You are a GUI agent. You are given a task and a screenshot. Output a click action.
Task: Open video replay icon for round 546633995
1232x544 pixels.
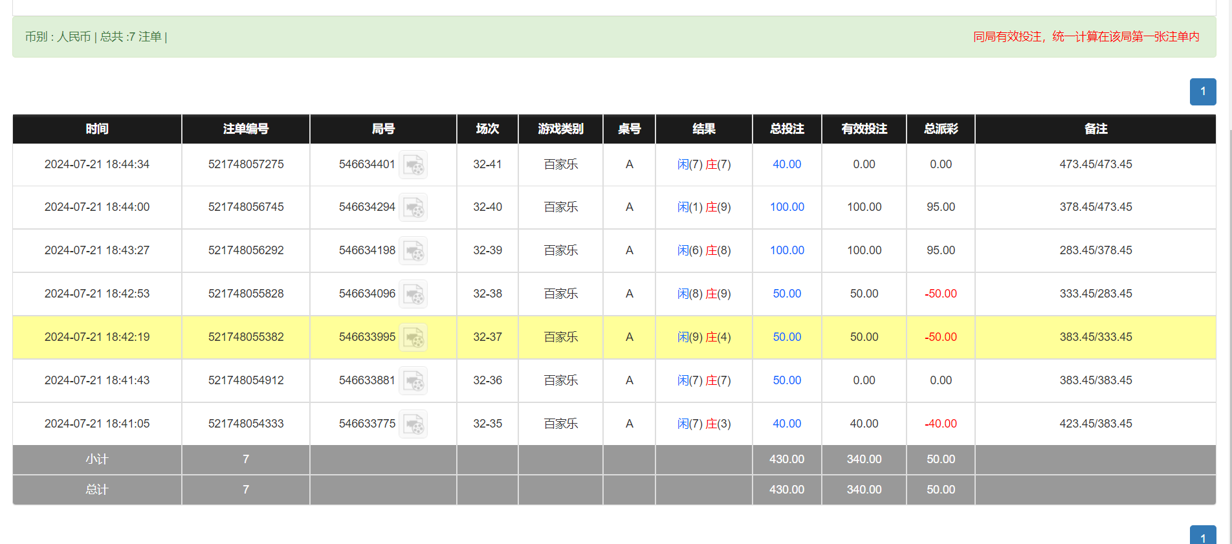coord(413,338)
